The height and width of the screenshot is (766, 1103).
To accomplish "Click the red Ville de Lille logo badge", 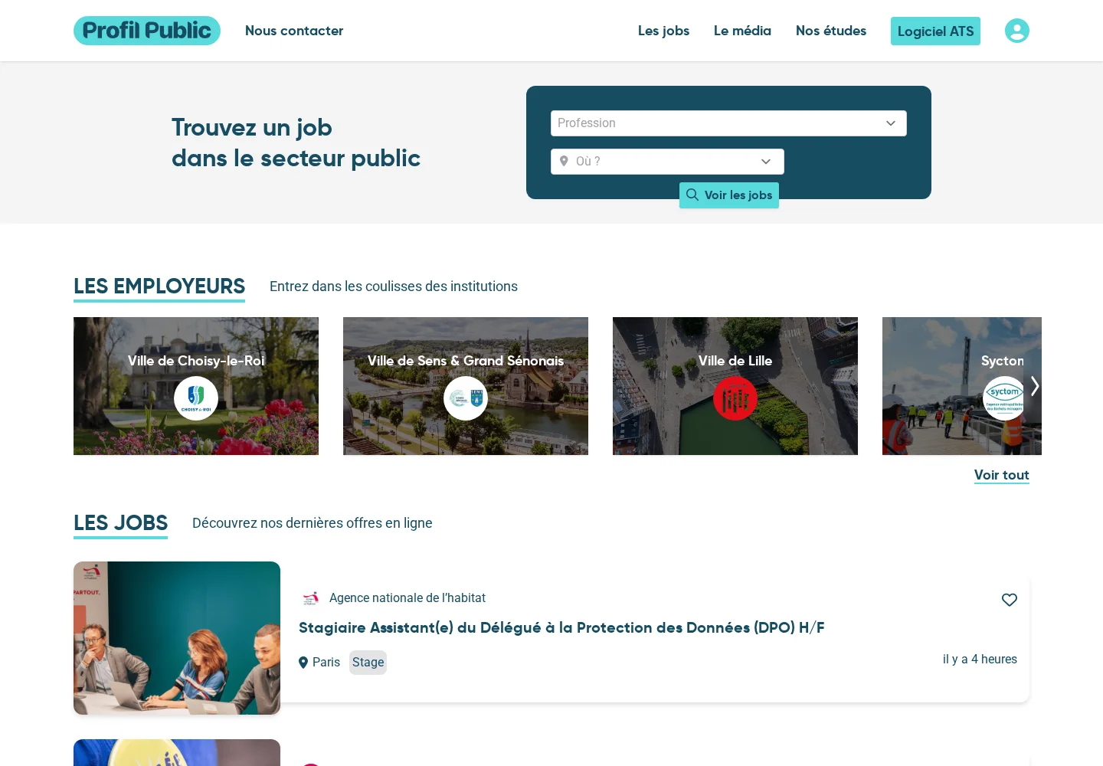I will click(735, 398).
